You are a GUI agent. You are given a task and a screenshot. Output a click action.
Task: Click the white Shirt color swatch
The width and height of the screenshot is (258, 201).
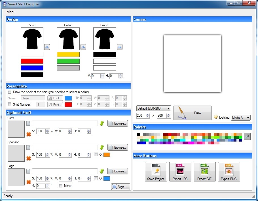point(32,54)
